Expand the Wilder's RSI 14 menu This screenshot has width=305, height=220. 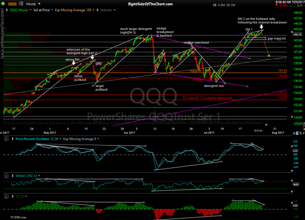click(39, 176)
